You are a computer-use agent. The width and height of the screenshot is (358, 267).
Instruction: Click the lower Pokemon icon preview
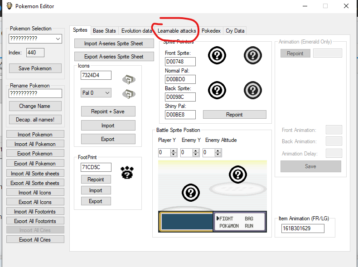[x=129, y=94]
